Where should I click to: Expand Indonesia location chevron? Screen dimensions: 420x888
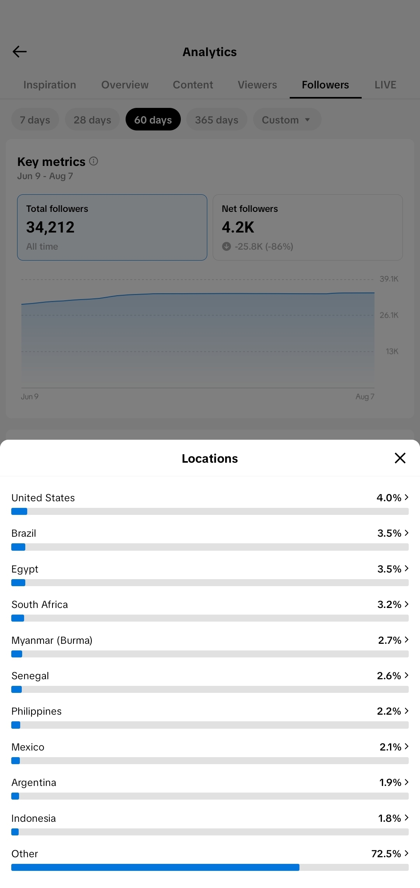(x=406, y=818)
